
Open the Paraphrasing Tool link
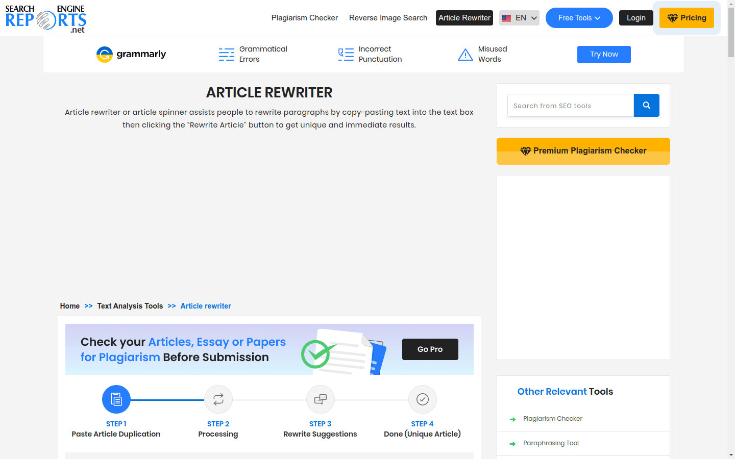pos(551,443)
